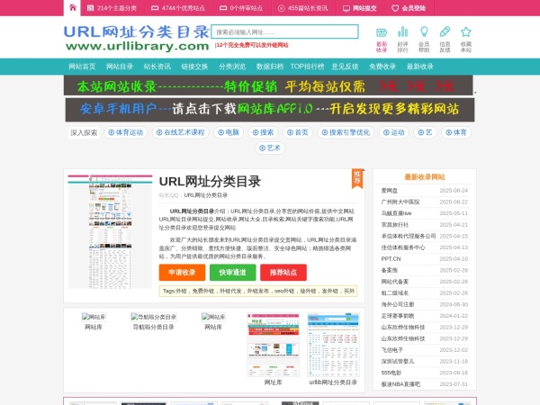Click the 信息反馈 pencil icon
This screenshot has height=405, width=540.
click(445, 40)
